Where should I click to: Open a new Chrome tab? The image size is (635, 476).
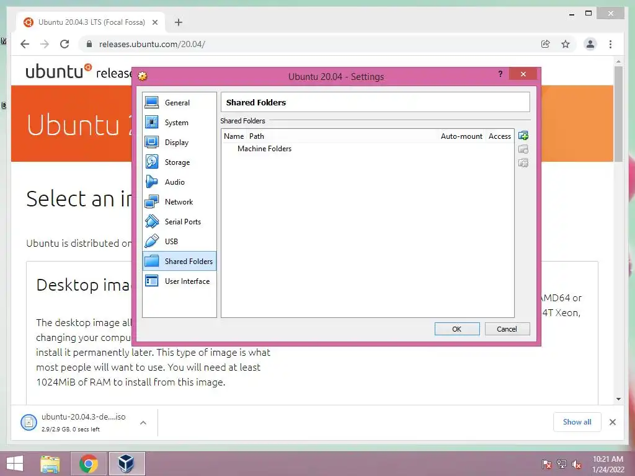coord(179,22)
